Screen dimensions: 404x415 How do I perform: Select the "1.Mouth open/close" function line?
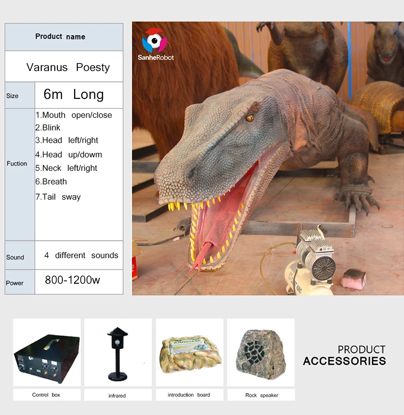[x=74, y=115]
